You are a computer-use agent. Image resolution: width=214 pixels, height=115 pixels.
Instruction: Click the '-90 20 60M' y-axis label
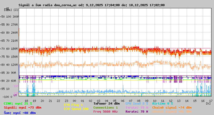[x=8, y=81]
